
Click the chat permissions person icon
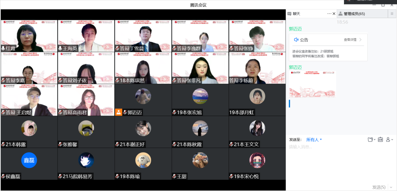389,140
